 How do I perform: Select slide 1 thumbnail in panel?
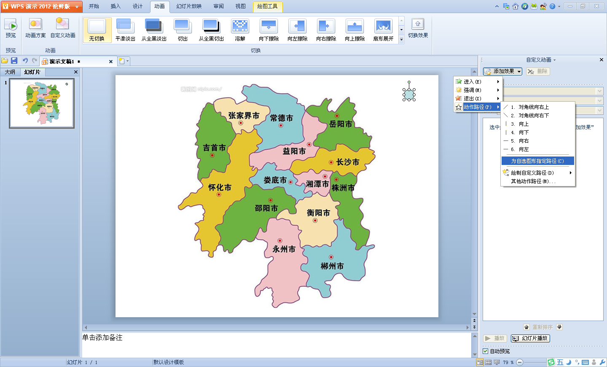coord(42,103)
